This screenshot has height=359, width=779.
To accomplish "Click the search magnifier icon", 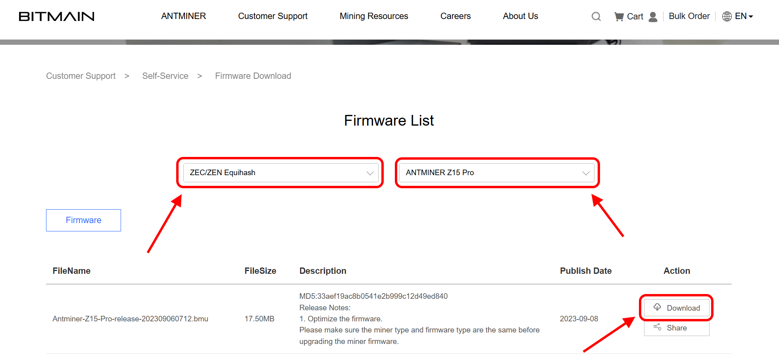I will click(596, 16).
